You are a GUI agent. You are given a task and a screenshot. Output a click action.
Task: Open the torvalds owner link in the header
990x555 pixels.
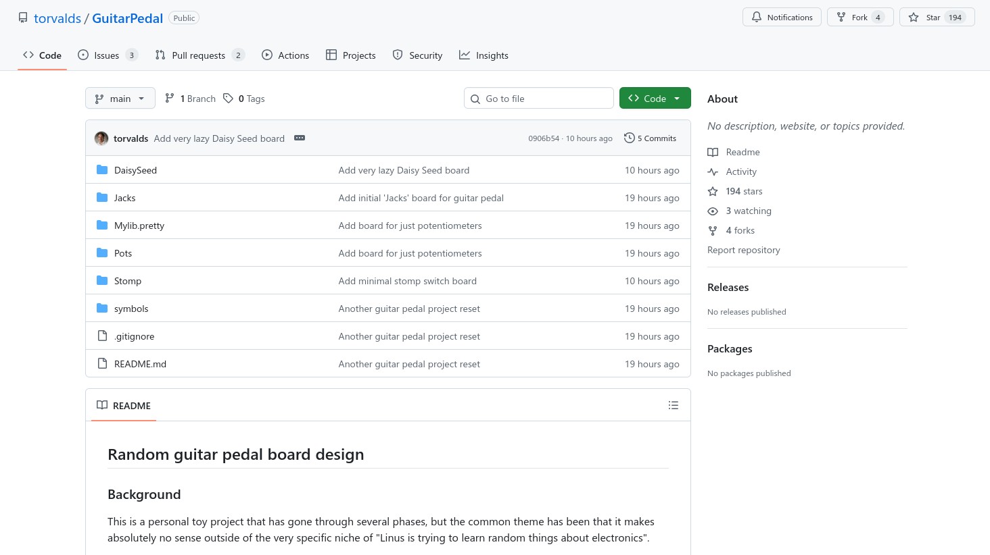pyautogui.click(x=57, y=18)
